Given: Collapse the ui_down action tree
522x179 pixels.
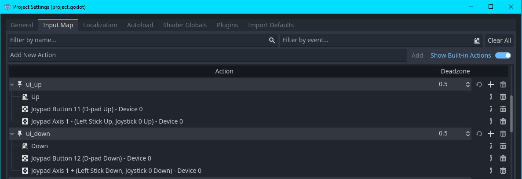Looking at the screenshot, I should point(12,134).
